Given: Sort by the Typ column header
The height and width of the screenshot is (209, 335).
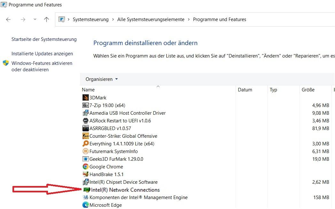Looking at the screenshot, I should pos(284,90).
